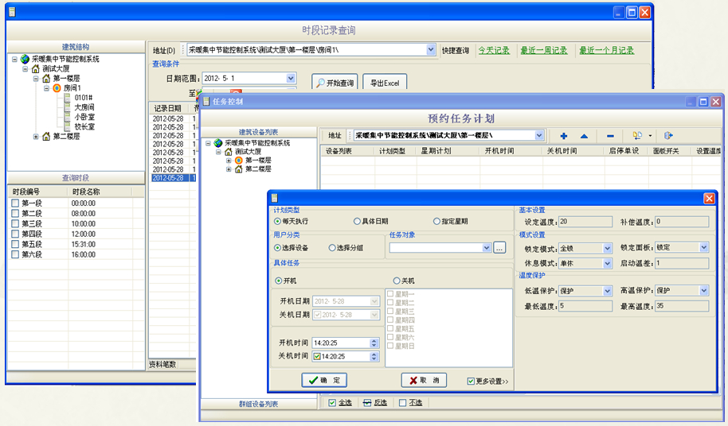Uncheck the 更多设置 checkbox
The height and width of the screenshot is (426, 728).
[x=472, y=381]
